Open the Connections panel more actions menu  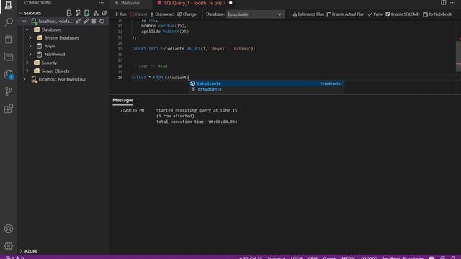101,3
